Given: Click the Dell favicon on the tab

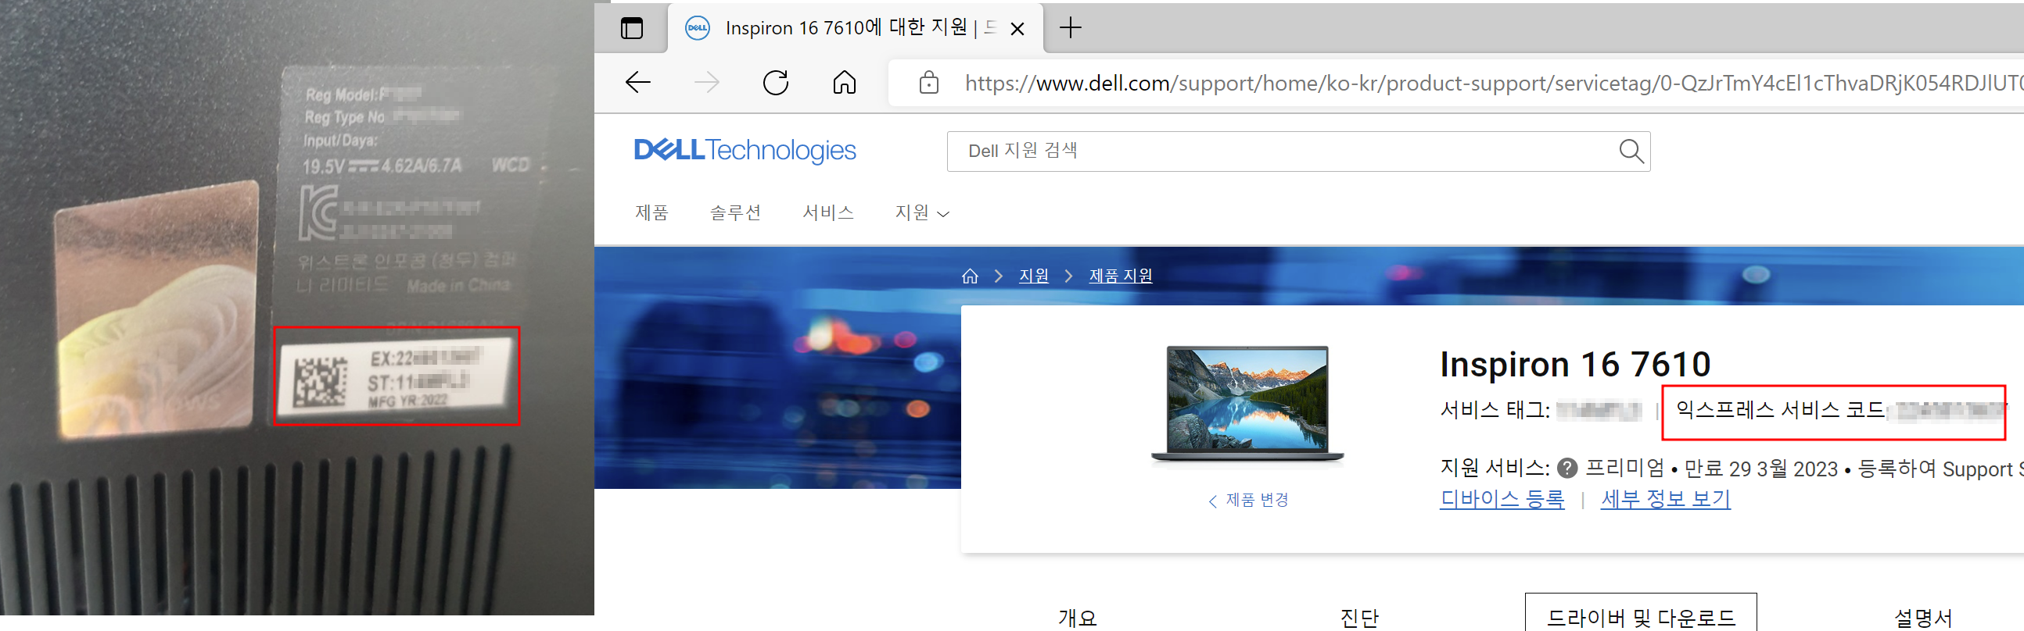Looking at the screenshot, I should tap(697, 28).
